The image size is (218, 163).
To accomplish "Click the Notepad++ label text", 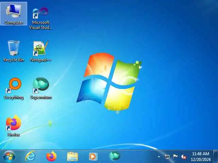I will [x=41, y=60].
